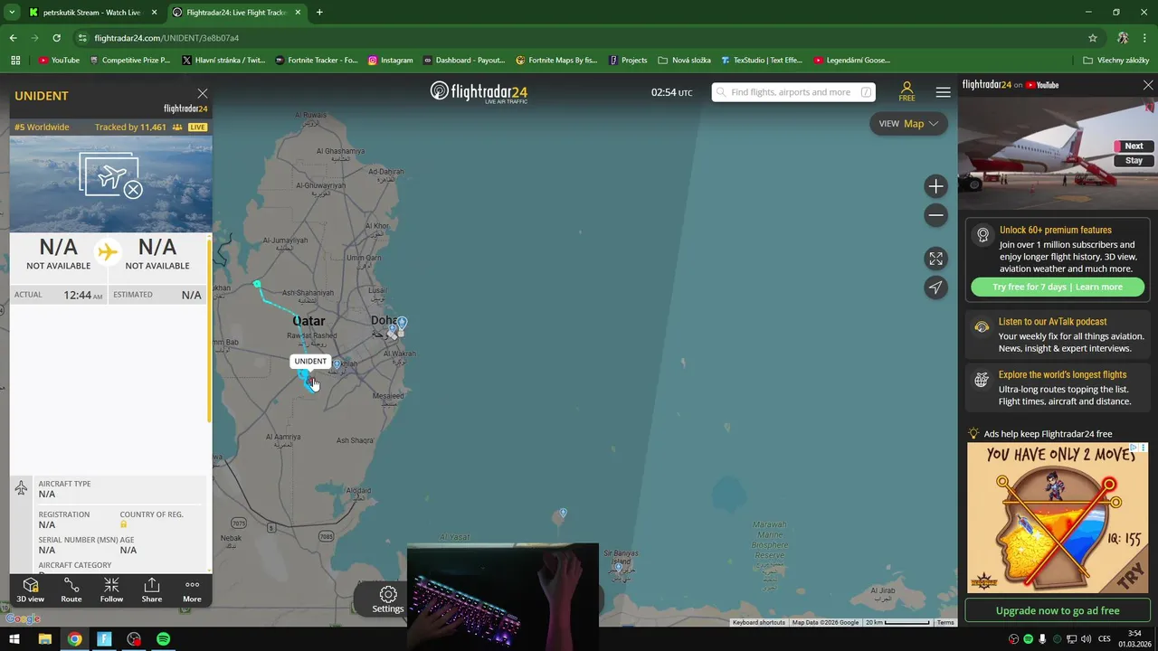Image resolution: width=1158 pixels, height=651 pixels.
Task: Open the Fortnite Tracker bookmark
Action: [315, 61]
